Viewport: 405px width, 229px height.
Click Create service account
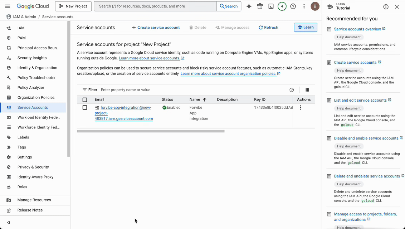(156, 27)
